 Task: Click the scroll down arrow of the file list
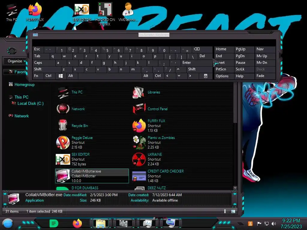pyautogui.click(x=235, y=188)
